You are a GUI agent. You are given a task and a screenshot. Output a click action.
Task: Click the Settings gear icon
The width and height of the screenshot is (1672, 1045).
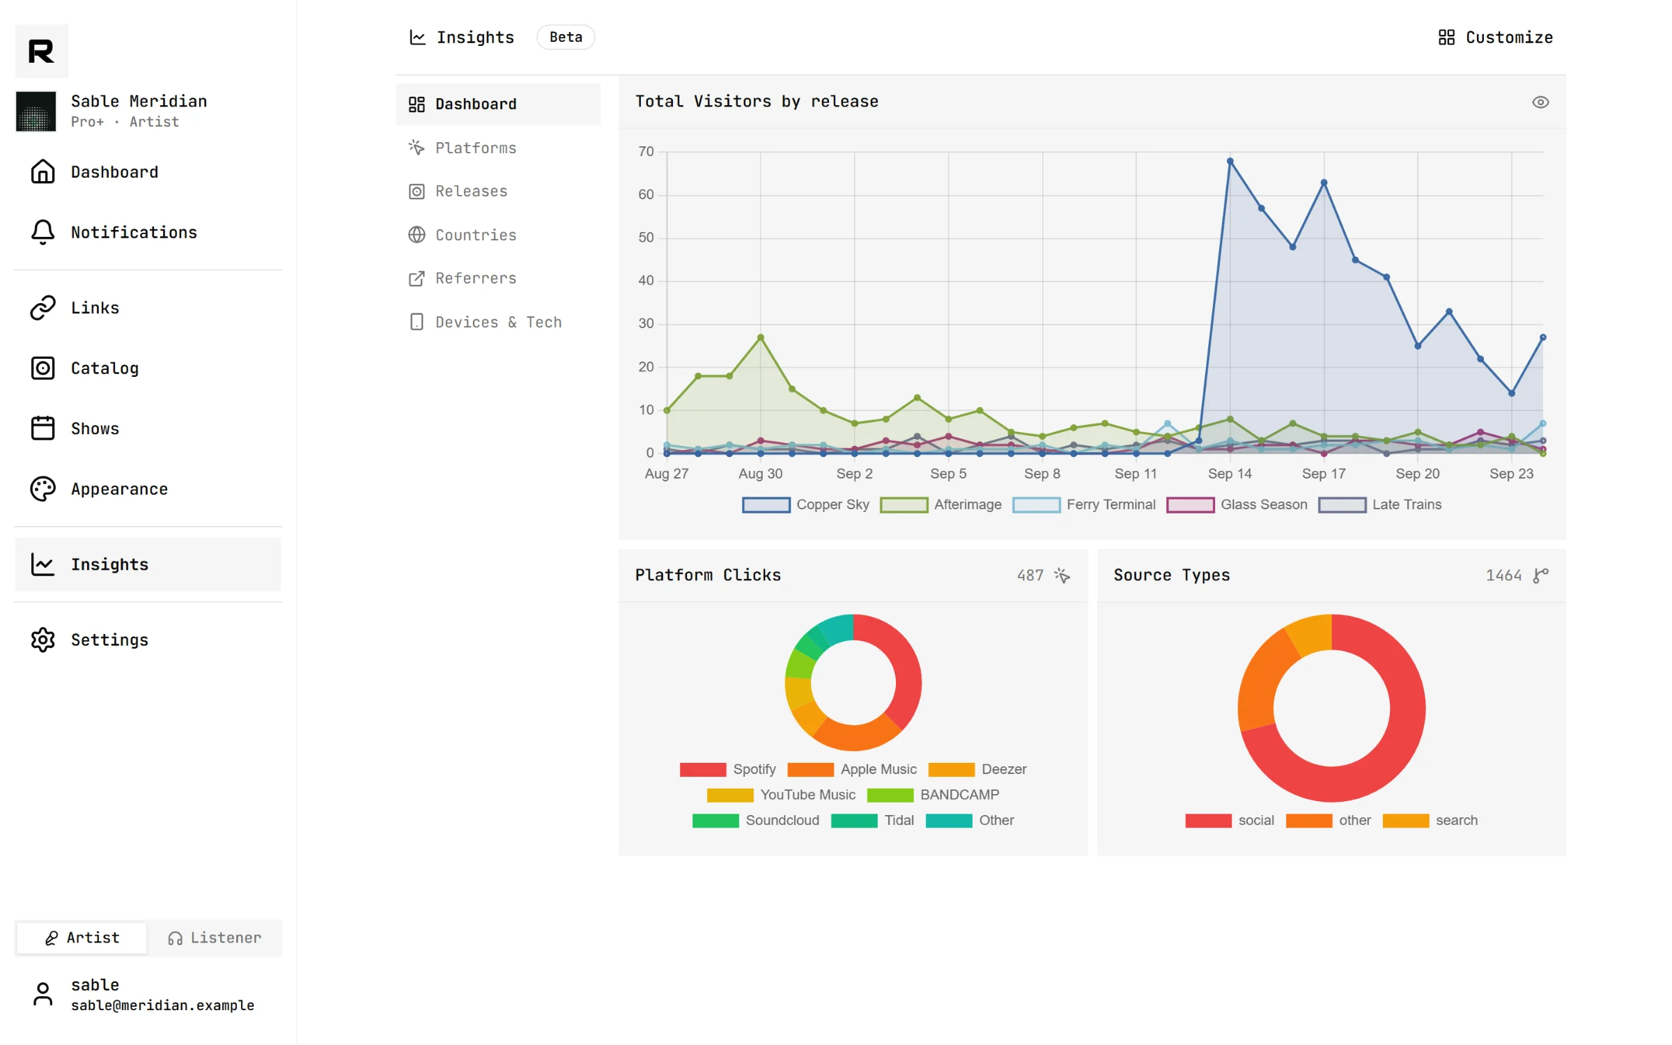coord(42,640)
